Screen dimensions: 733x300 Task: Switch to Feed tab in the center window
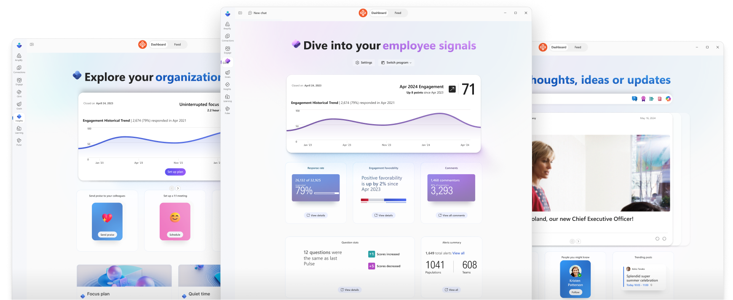(x=398, y=13)
